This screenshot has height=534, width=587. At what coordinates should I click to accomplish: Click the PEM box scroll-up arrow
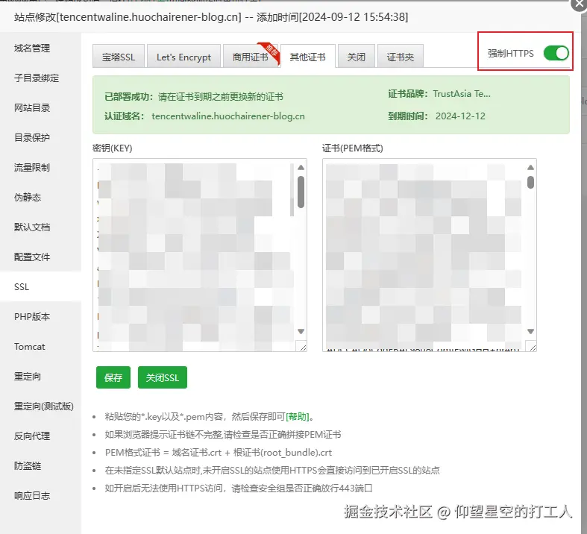[x=530, y=168]
